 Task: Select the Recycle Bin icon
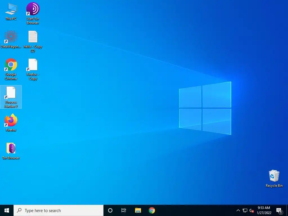click(x=274, y=178)
